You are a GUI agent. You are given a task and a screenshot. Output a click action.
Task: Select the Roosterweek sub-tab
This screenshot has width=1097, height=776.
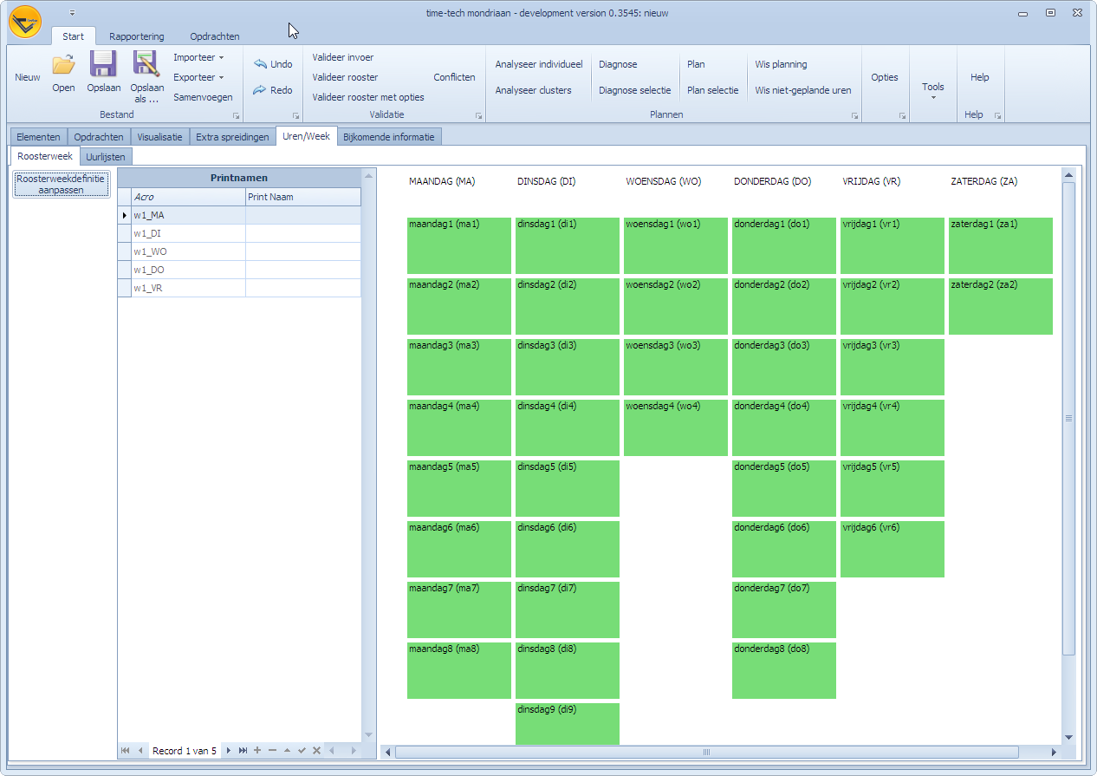pos(45,156)
